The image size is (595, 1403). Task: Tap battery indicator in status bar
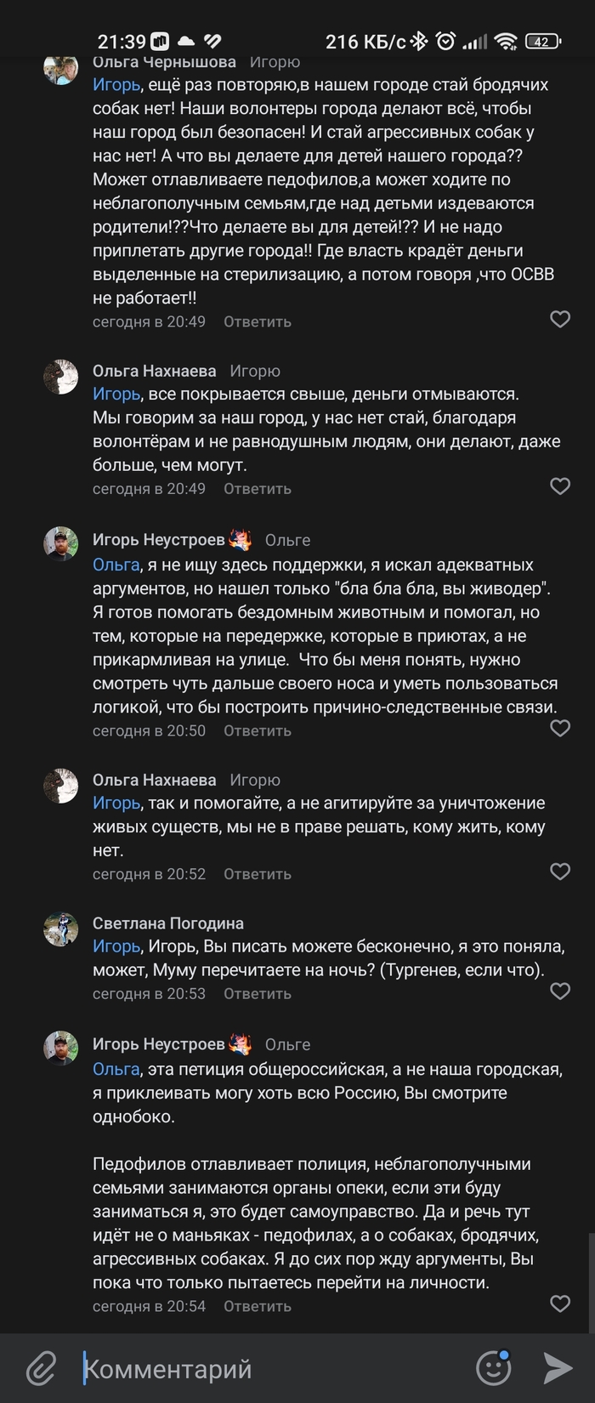(x=542, y=41)
